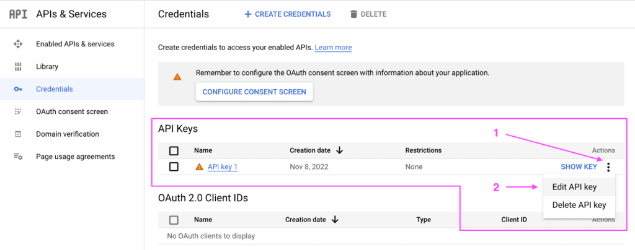Click Page usage agreements settings icon
Viewport: 635px width, 250px height.
click(x=18, y=157)
